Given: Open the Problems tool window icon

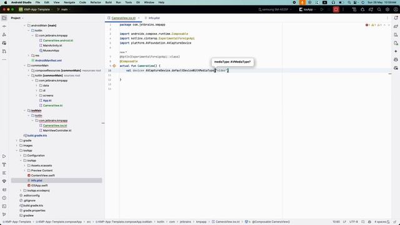Looking at the screenshot, I should [4, 198].
